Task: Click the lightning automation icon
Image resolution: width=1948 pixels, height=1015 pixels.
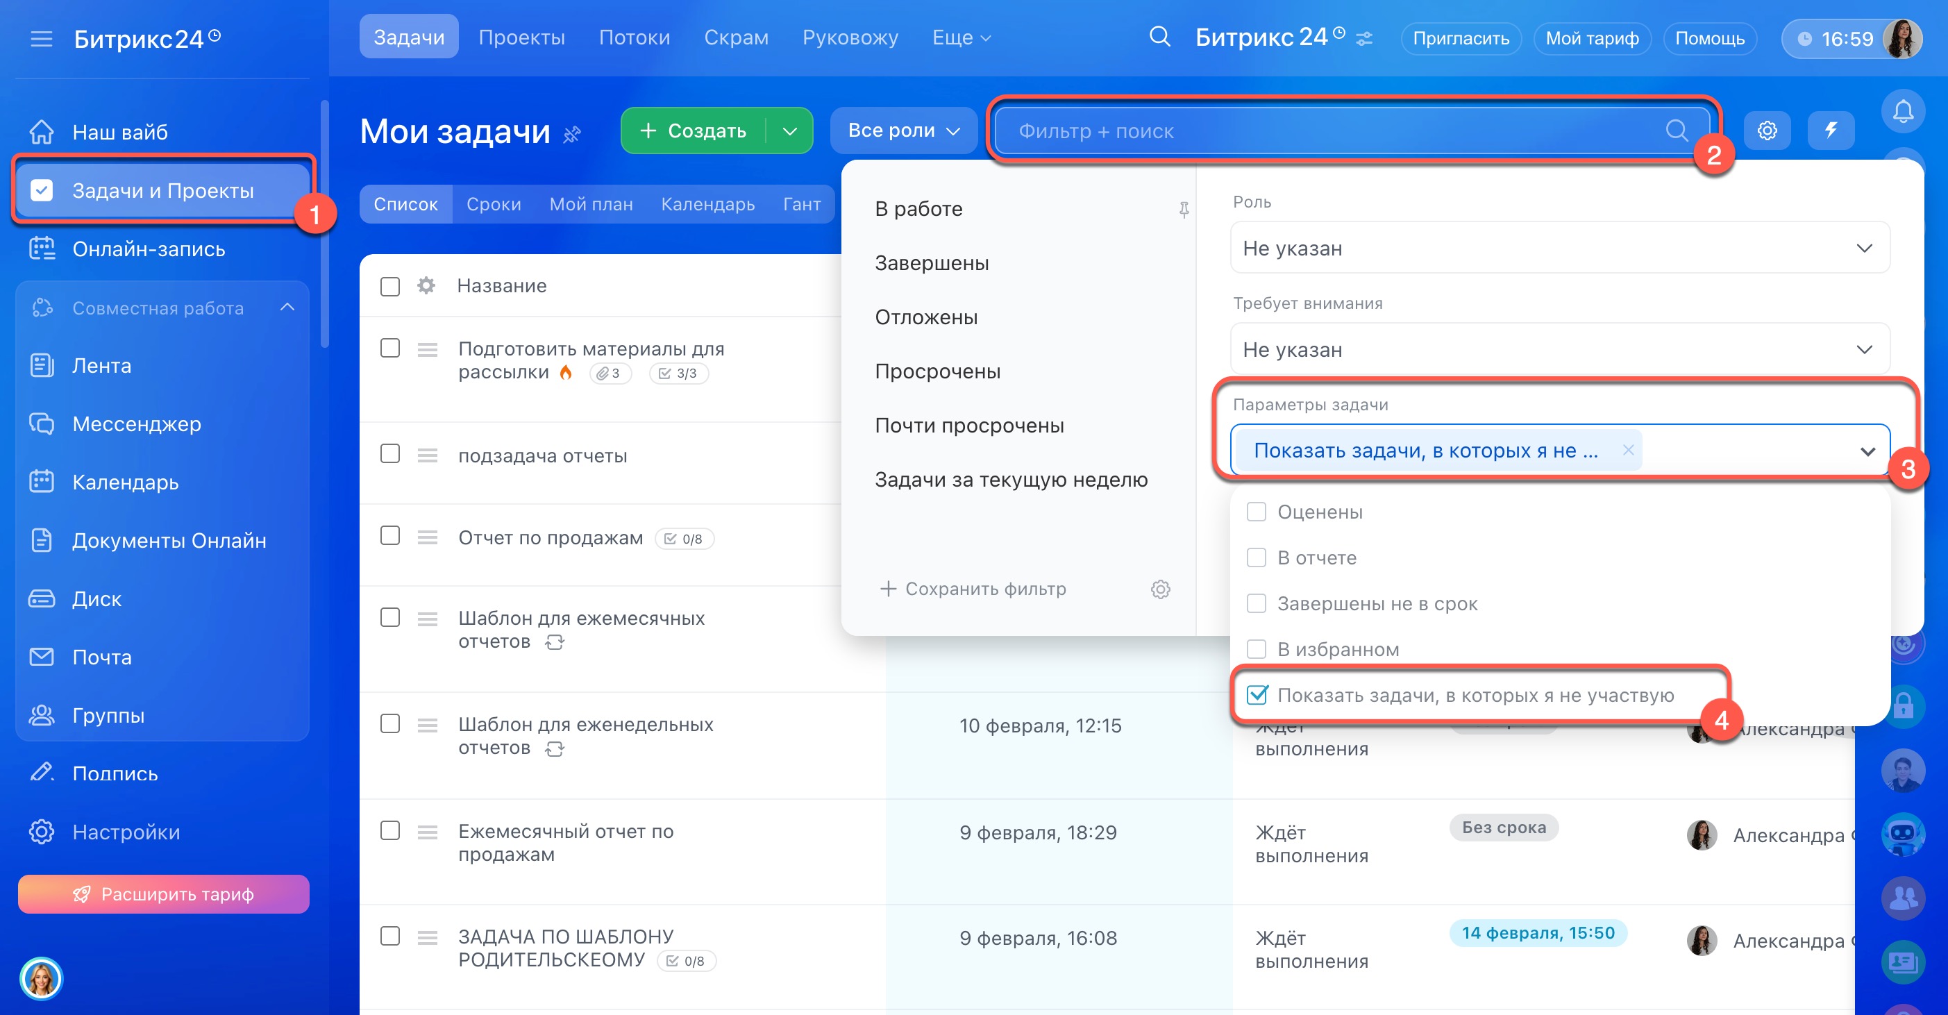Action: click(x=1830, y=130)
